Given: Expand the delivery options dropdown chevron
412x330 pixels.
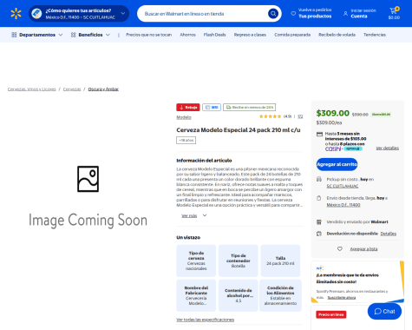Looking at the screenshot, I should [x=123, y=13].
